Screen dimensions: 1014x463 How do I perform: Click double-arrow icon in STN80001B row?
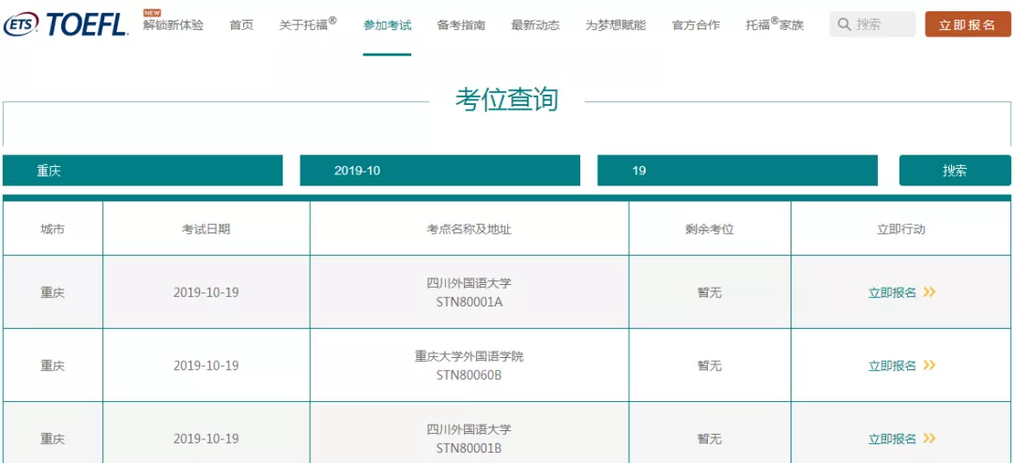[x=929, y=439]
